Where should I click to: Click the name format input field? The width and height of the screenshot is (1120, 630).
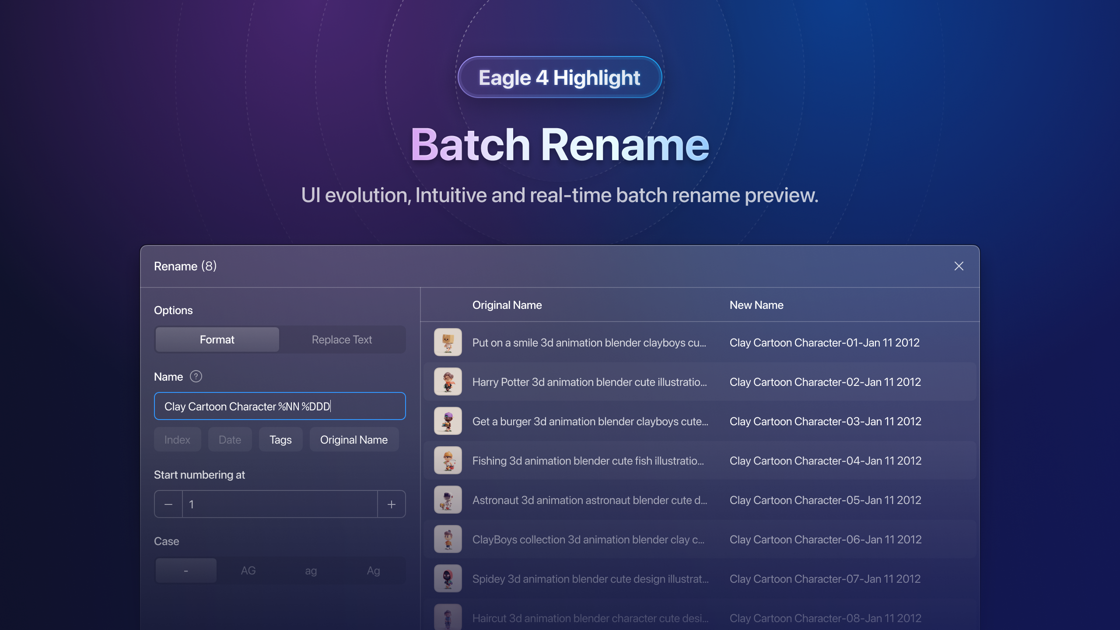[x=280, y=406]
